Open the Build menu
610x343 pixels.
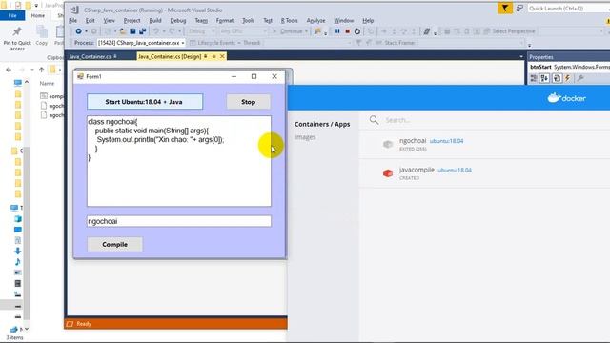pyautogui.click(x=155, y=20)
